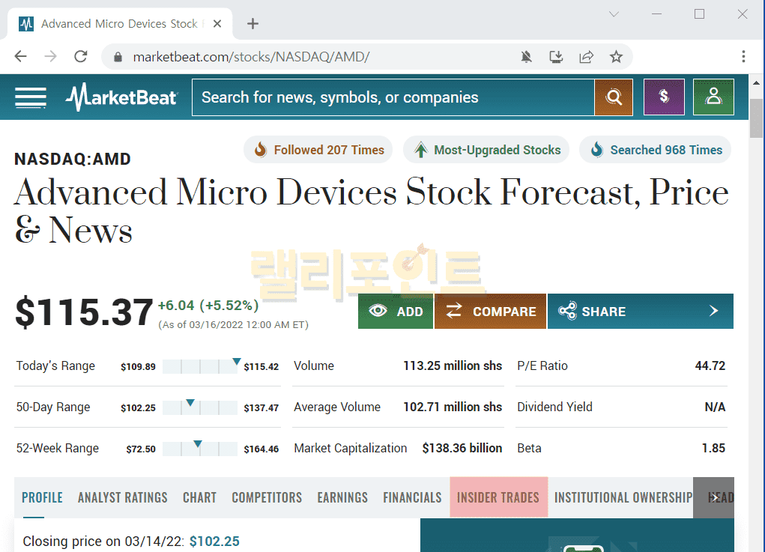The height and width of the screenshot is (552, 765).
Task: Click the Compare button
Action: [491, 312]
